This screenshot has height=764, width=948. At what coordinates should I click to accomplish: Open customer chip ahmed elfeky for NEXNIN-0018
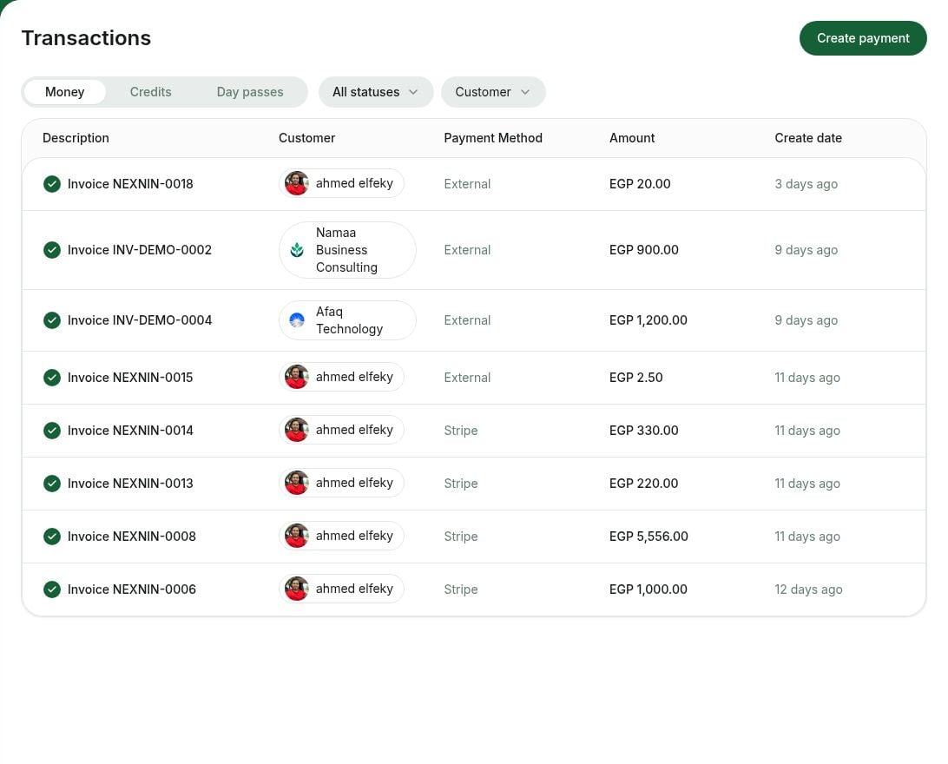click(341, 183)
